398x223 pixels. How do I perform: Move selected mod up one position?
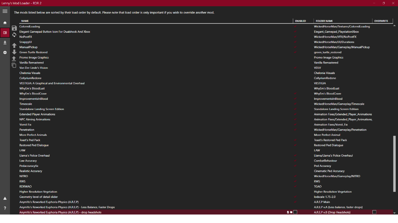click(x=14, y=45)
